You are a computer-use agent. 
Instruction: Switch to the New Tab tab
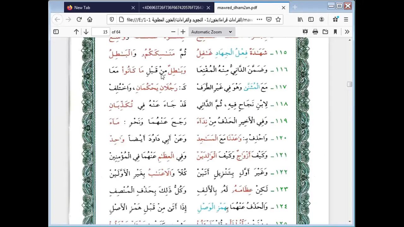point(101,8)
